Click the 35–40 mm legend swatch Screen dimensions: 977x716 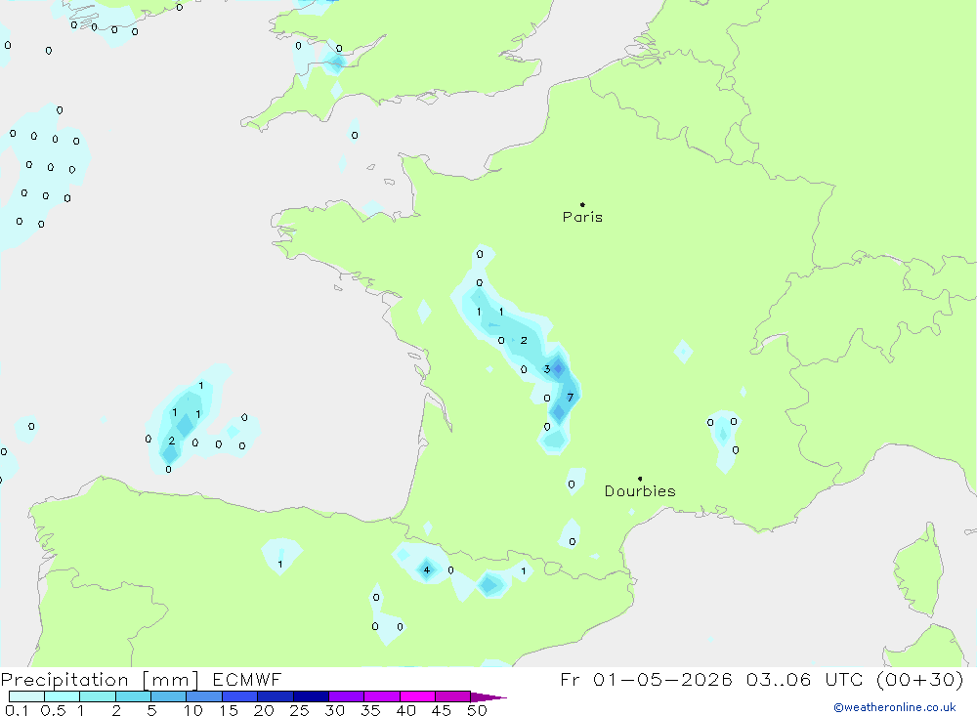click(382, 696)
